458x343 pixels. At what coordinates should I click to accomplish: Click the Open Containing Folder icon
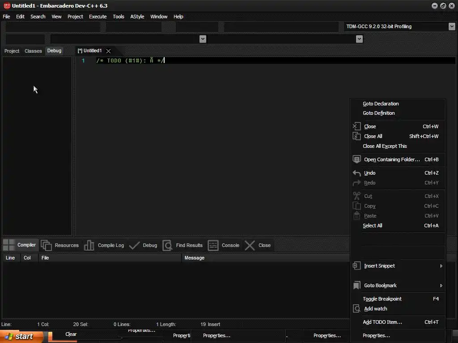point(356,159)
